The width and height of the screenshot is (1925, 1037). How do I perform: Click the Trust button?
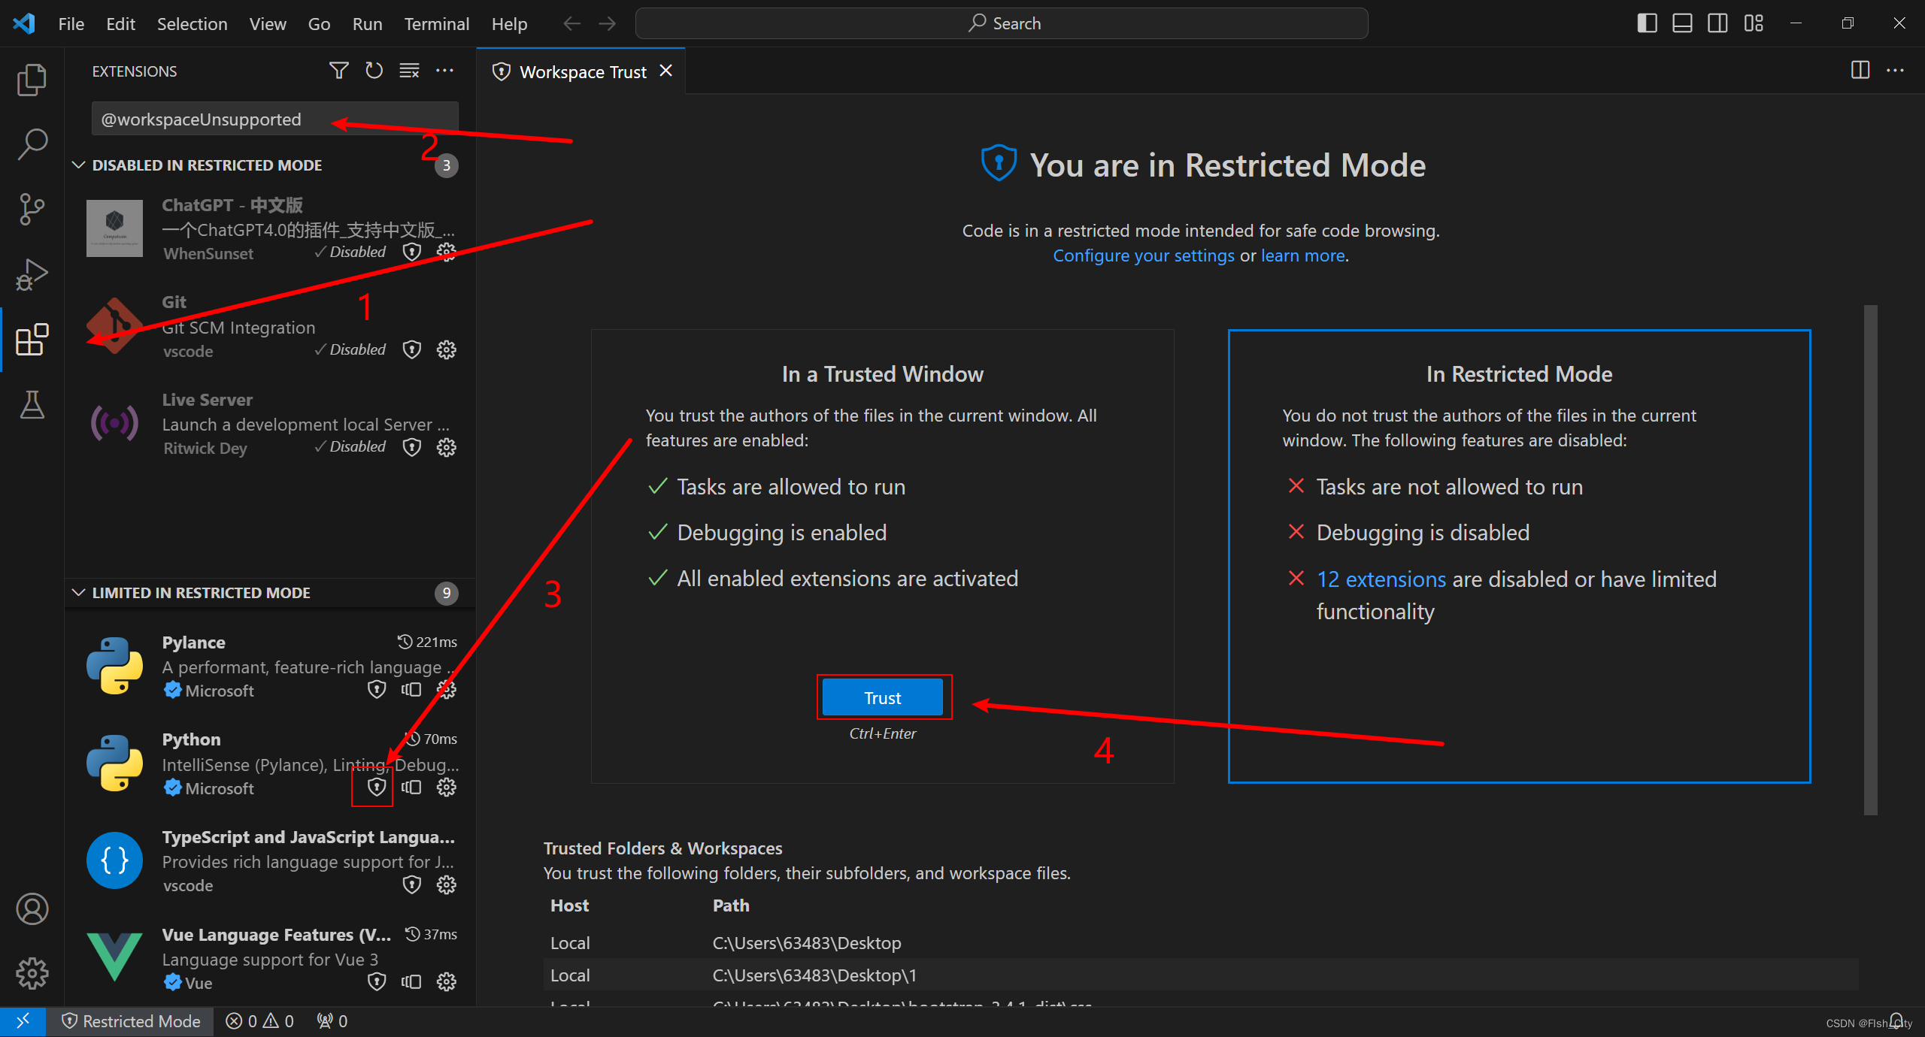[883, 697]
